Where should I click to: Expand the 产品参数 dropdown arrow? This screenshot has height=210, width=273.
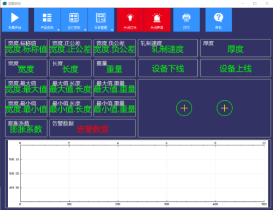[x=59, y=30]
